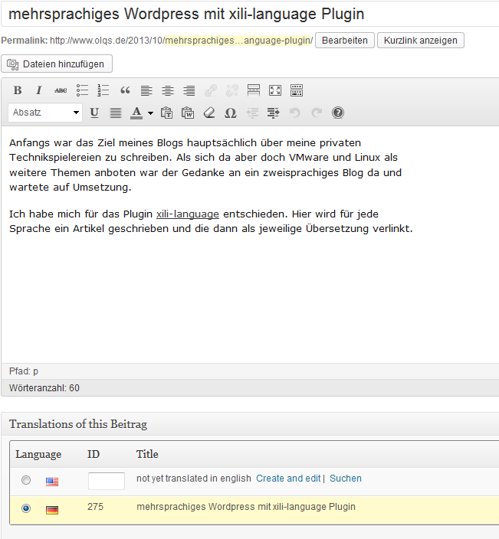Paste from Word
499x539 pixels.
[188, 113]
